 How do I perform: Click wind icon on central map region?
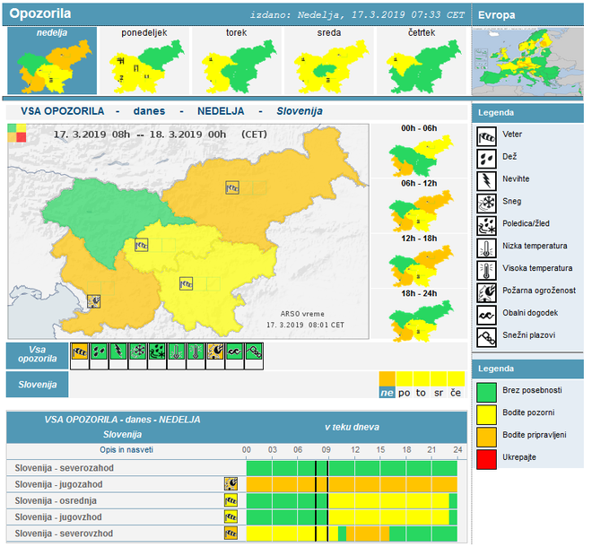click(x=142, y=246)
